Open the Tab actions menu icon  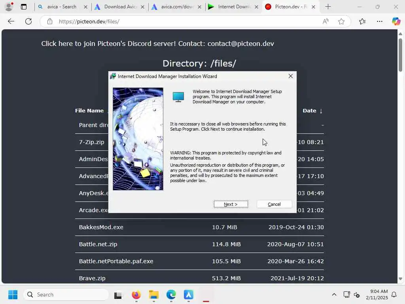coord(23,7)
